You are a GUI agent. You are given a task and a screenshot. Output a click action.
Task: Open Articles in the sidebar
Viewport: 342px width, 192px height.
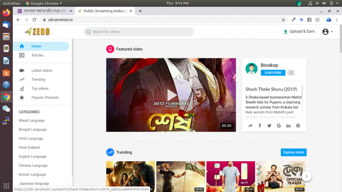tap(37, 55)
